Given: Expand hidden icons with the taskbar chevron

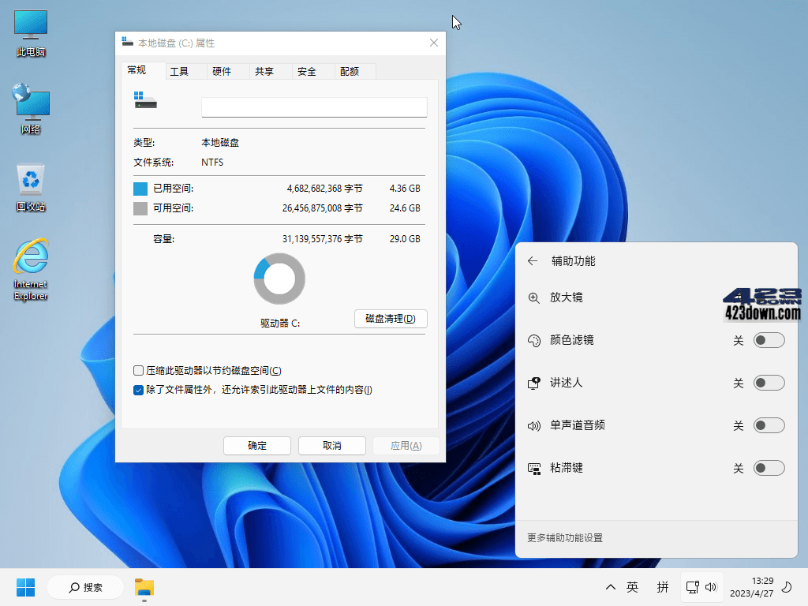Looking at the screenshot, I should tap(610, 587).
